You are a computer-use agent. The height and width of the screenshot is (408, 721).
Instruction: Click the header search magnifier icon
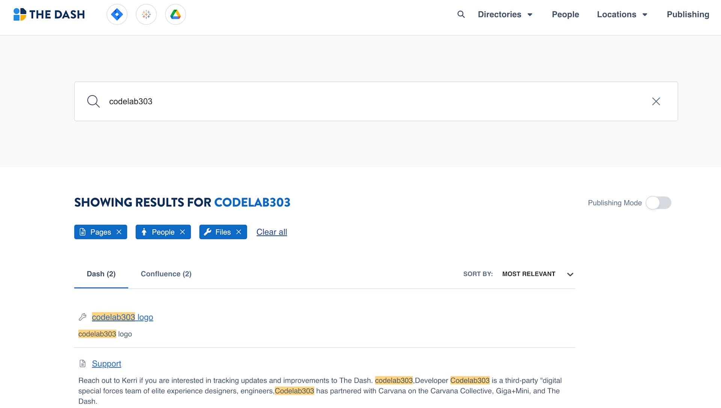(x=461, y=14)
